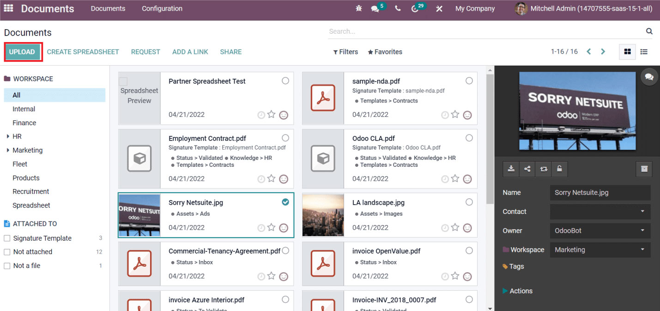Click the Name field with Sorry Netsuite.jpg

coord(600,193)
